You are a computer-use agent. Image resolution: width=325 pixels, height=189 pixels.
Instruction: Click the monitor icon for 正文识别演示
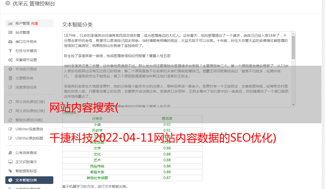tap(10, 162)
